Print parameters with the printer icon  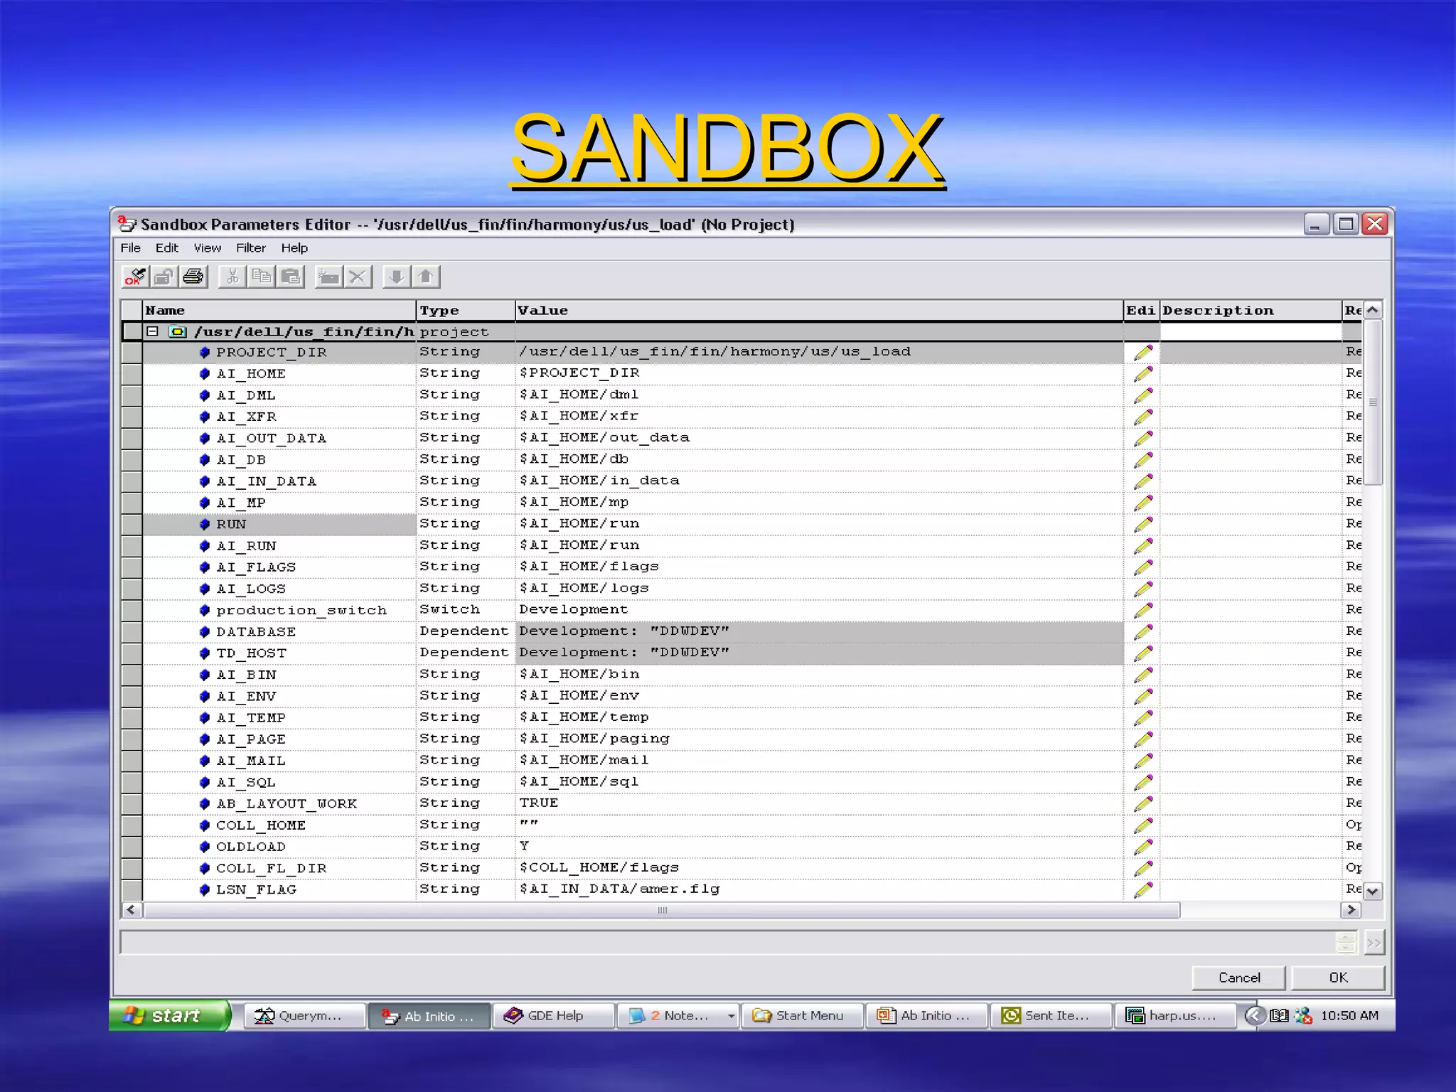coord(193,277)
